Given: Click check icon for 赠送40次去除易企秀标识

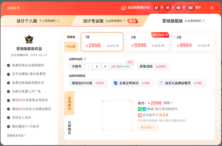Looking at the screenshot, I should 9,100.
